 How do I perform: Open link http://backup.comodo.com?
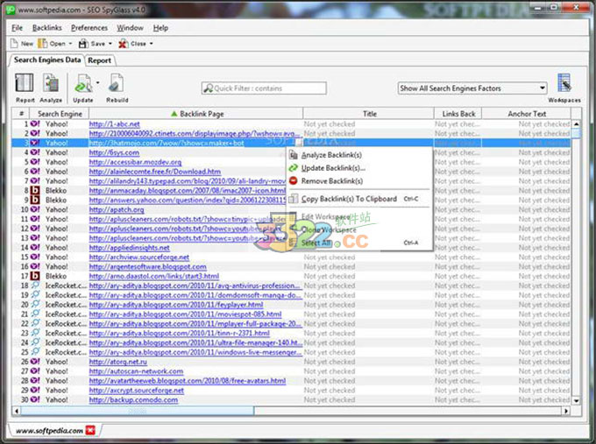point(133,400)
